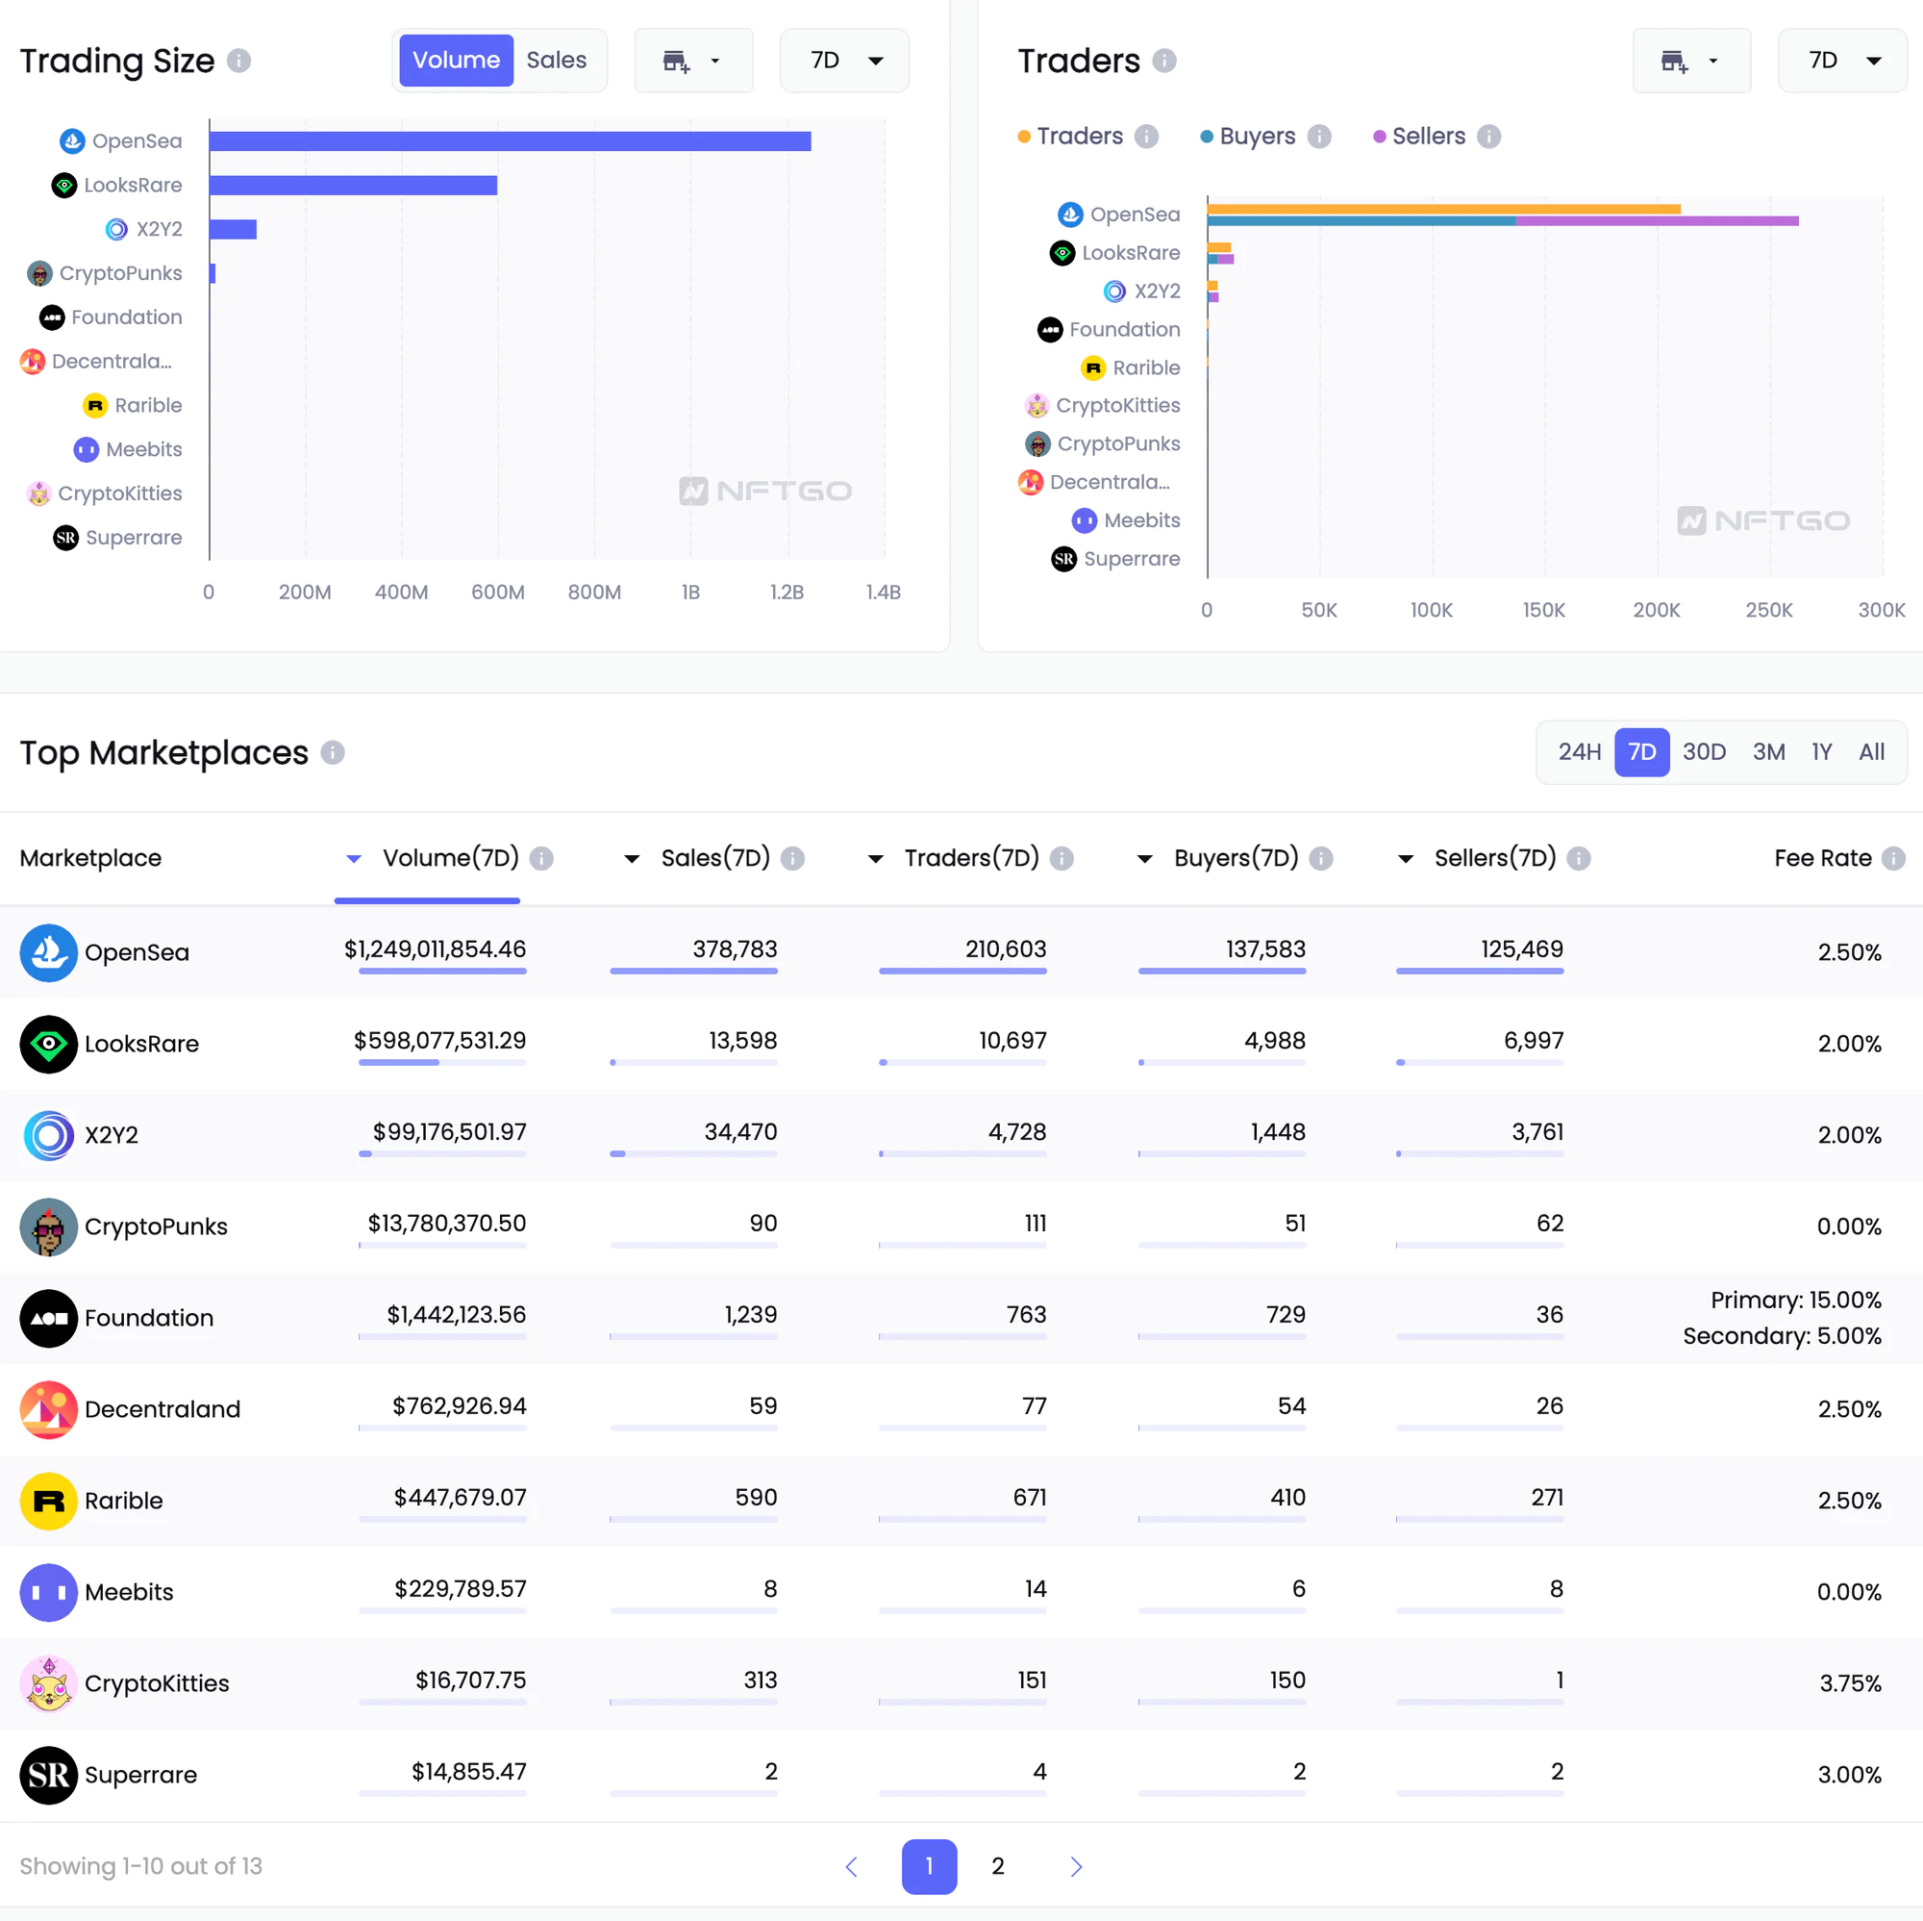Click the orange OpenSea traders bar in chart

[x=1444, y=209]
